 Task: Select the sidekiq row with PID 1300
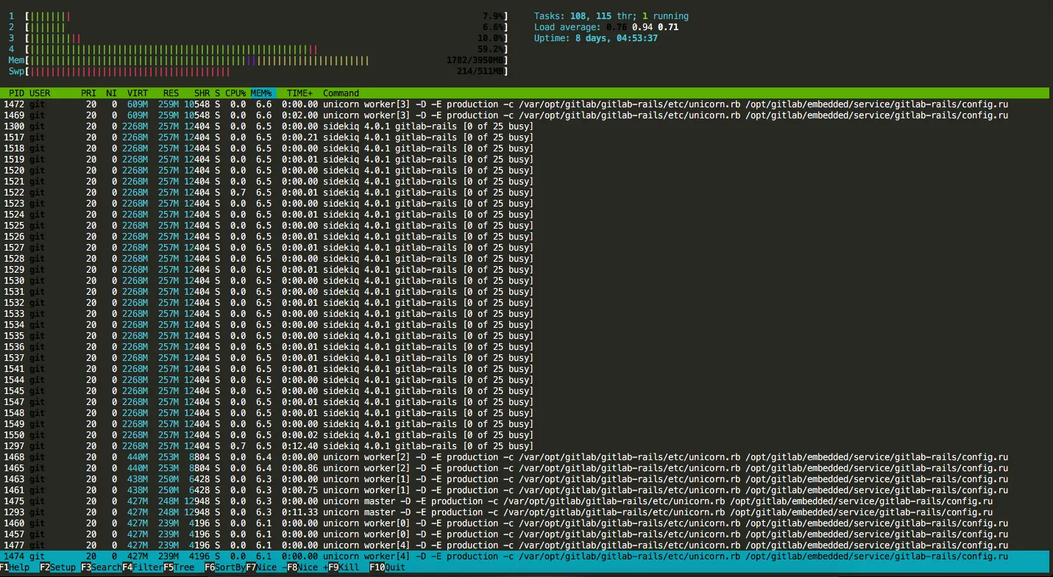(526, 126)
